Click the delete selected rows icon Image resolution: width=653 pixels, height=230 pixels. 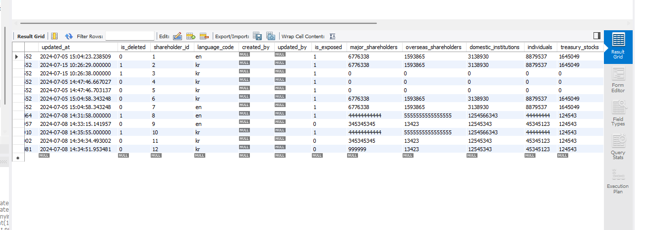204,36
